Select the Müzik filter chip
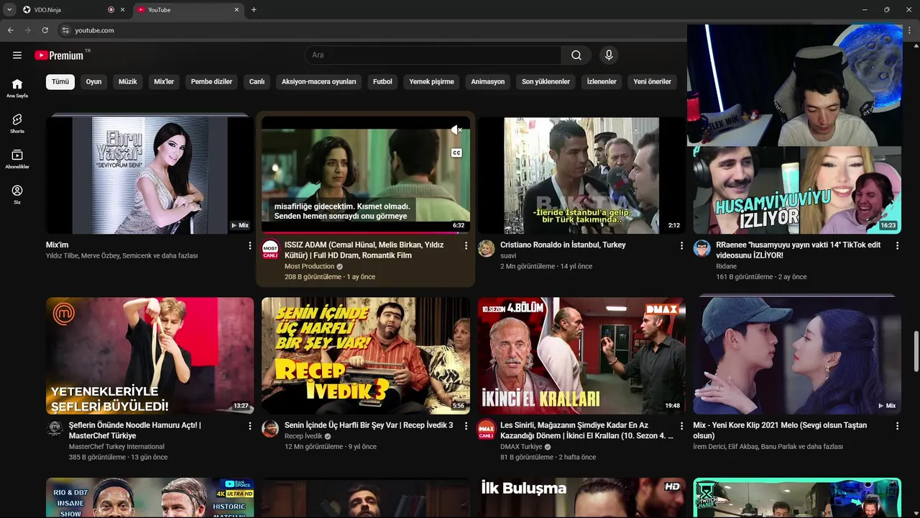This screenshot has width=920, height=518. [x=127, y=81]
